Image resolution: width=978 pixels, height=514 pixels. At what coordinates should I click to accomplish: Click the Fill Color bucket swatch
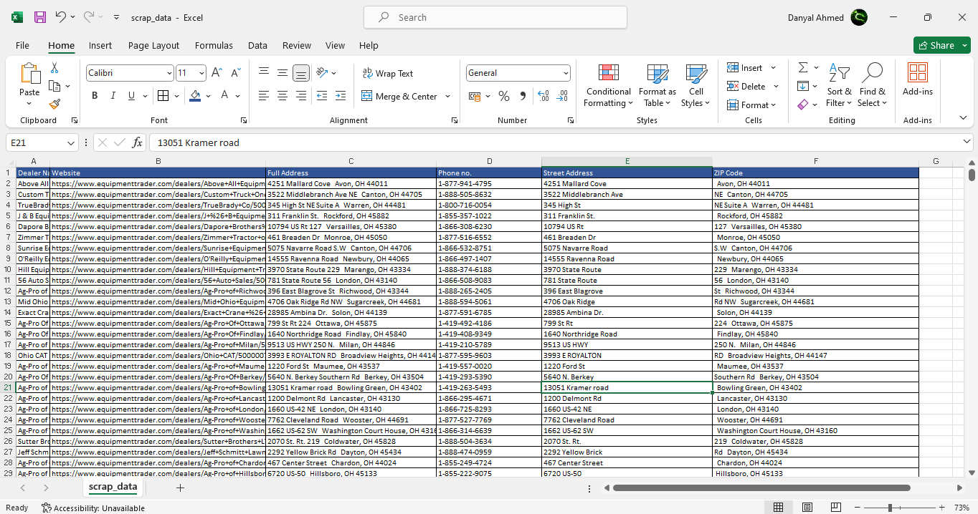point(195,96)
